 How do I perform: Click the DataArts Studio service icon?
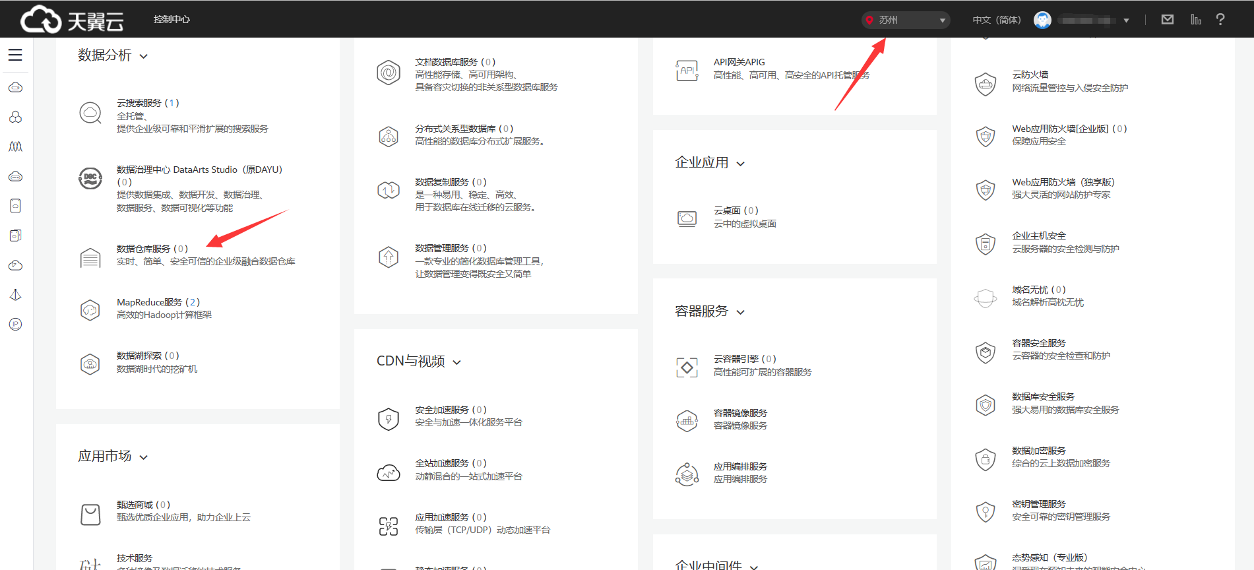[90, 178]
